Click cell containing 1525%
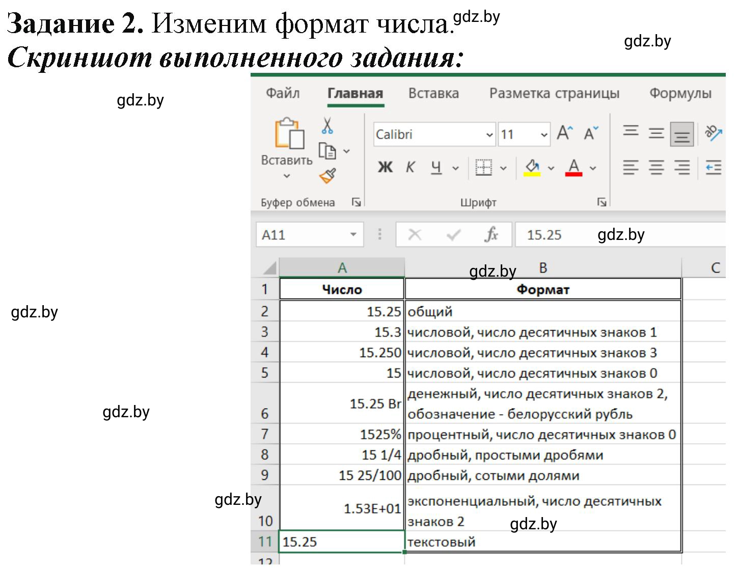Screen dimensions: 738x568 coord(342,434)
